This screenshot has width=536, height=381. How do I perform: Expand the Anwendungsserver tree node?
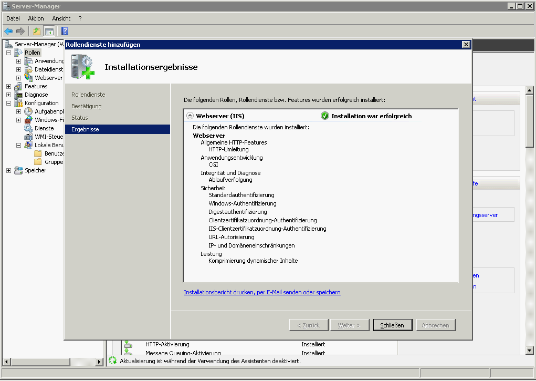pyautogui.click(x=19, y=61)
